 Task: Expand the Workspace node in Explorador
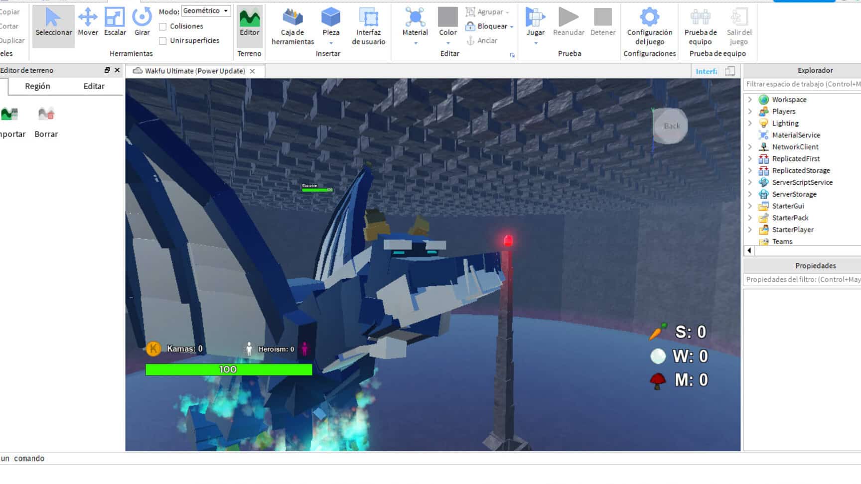(x=750, y=99)
